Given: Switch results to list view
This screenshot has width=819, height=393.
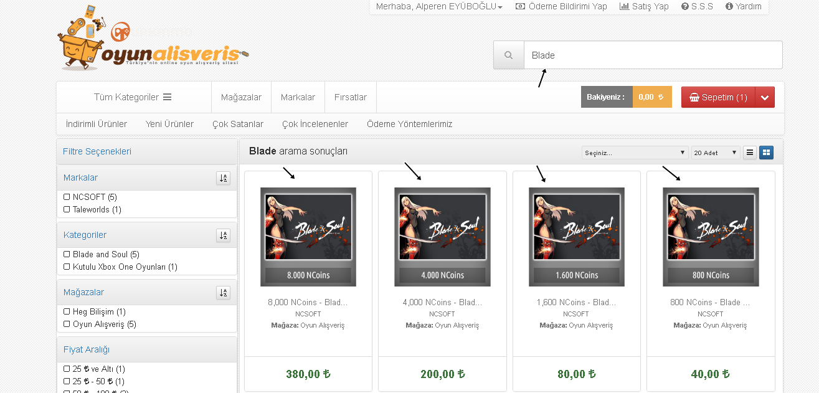Looking at the screenshot, I should tap(750, 153).
